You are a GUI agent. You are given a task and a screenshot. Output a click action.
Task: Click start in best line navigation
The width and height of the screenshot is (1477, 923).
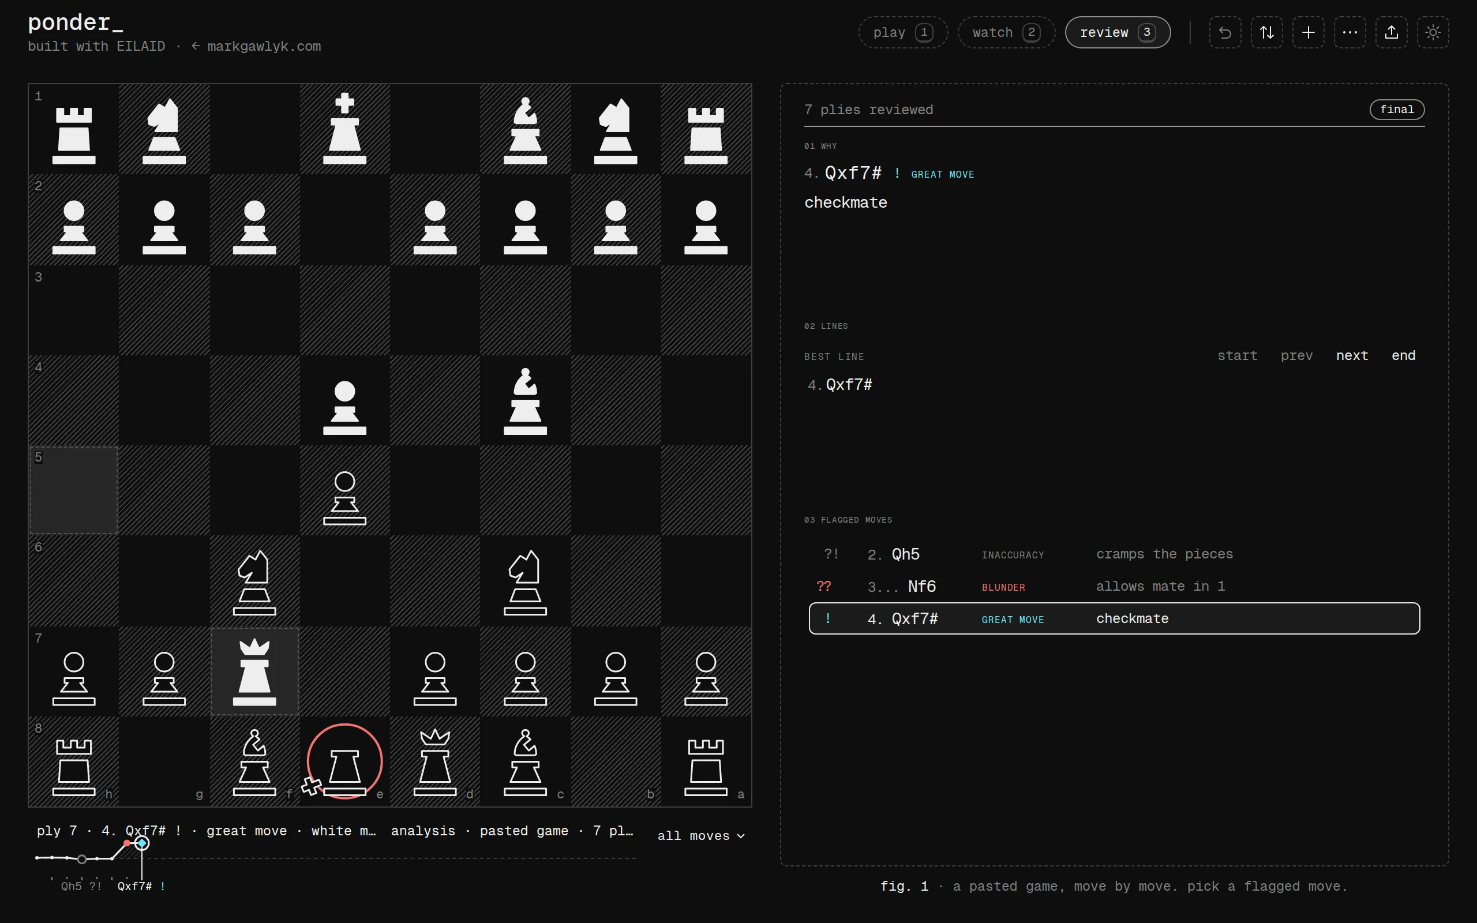point(1237,355)
